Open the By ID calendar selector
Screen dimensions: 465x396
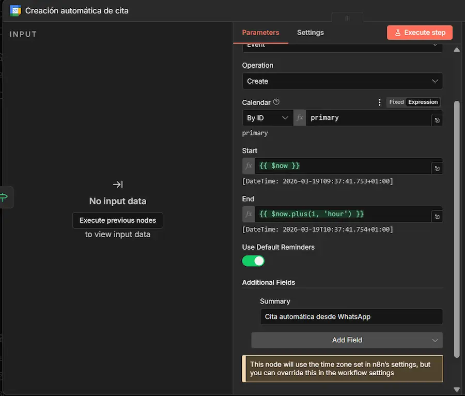(x=267, y=118)
